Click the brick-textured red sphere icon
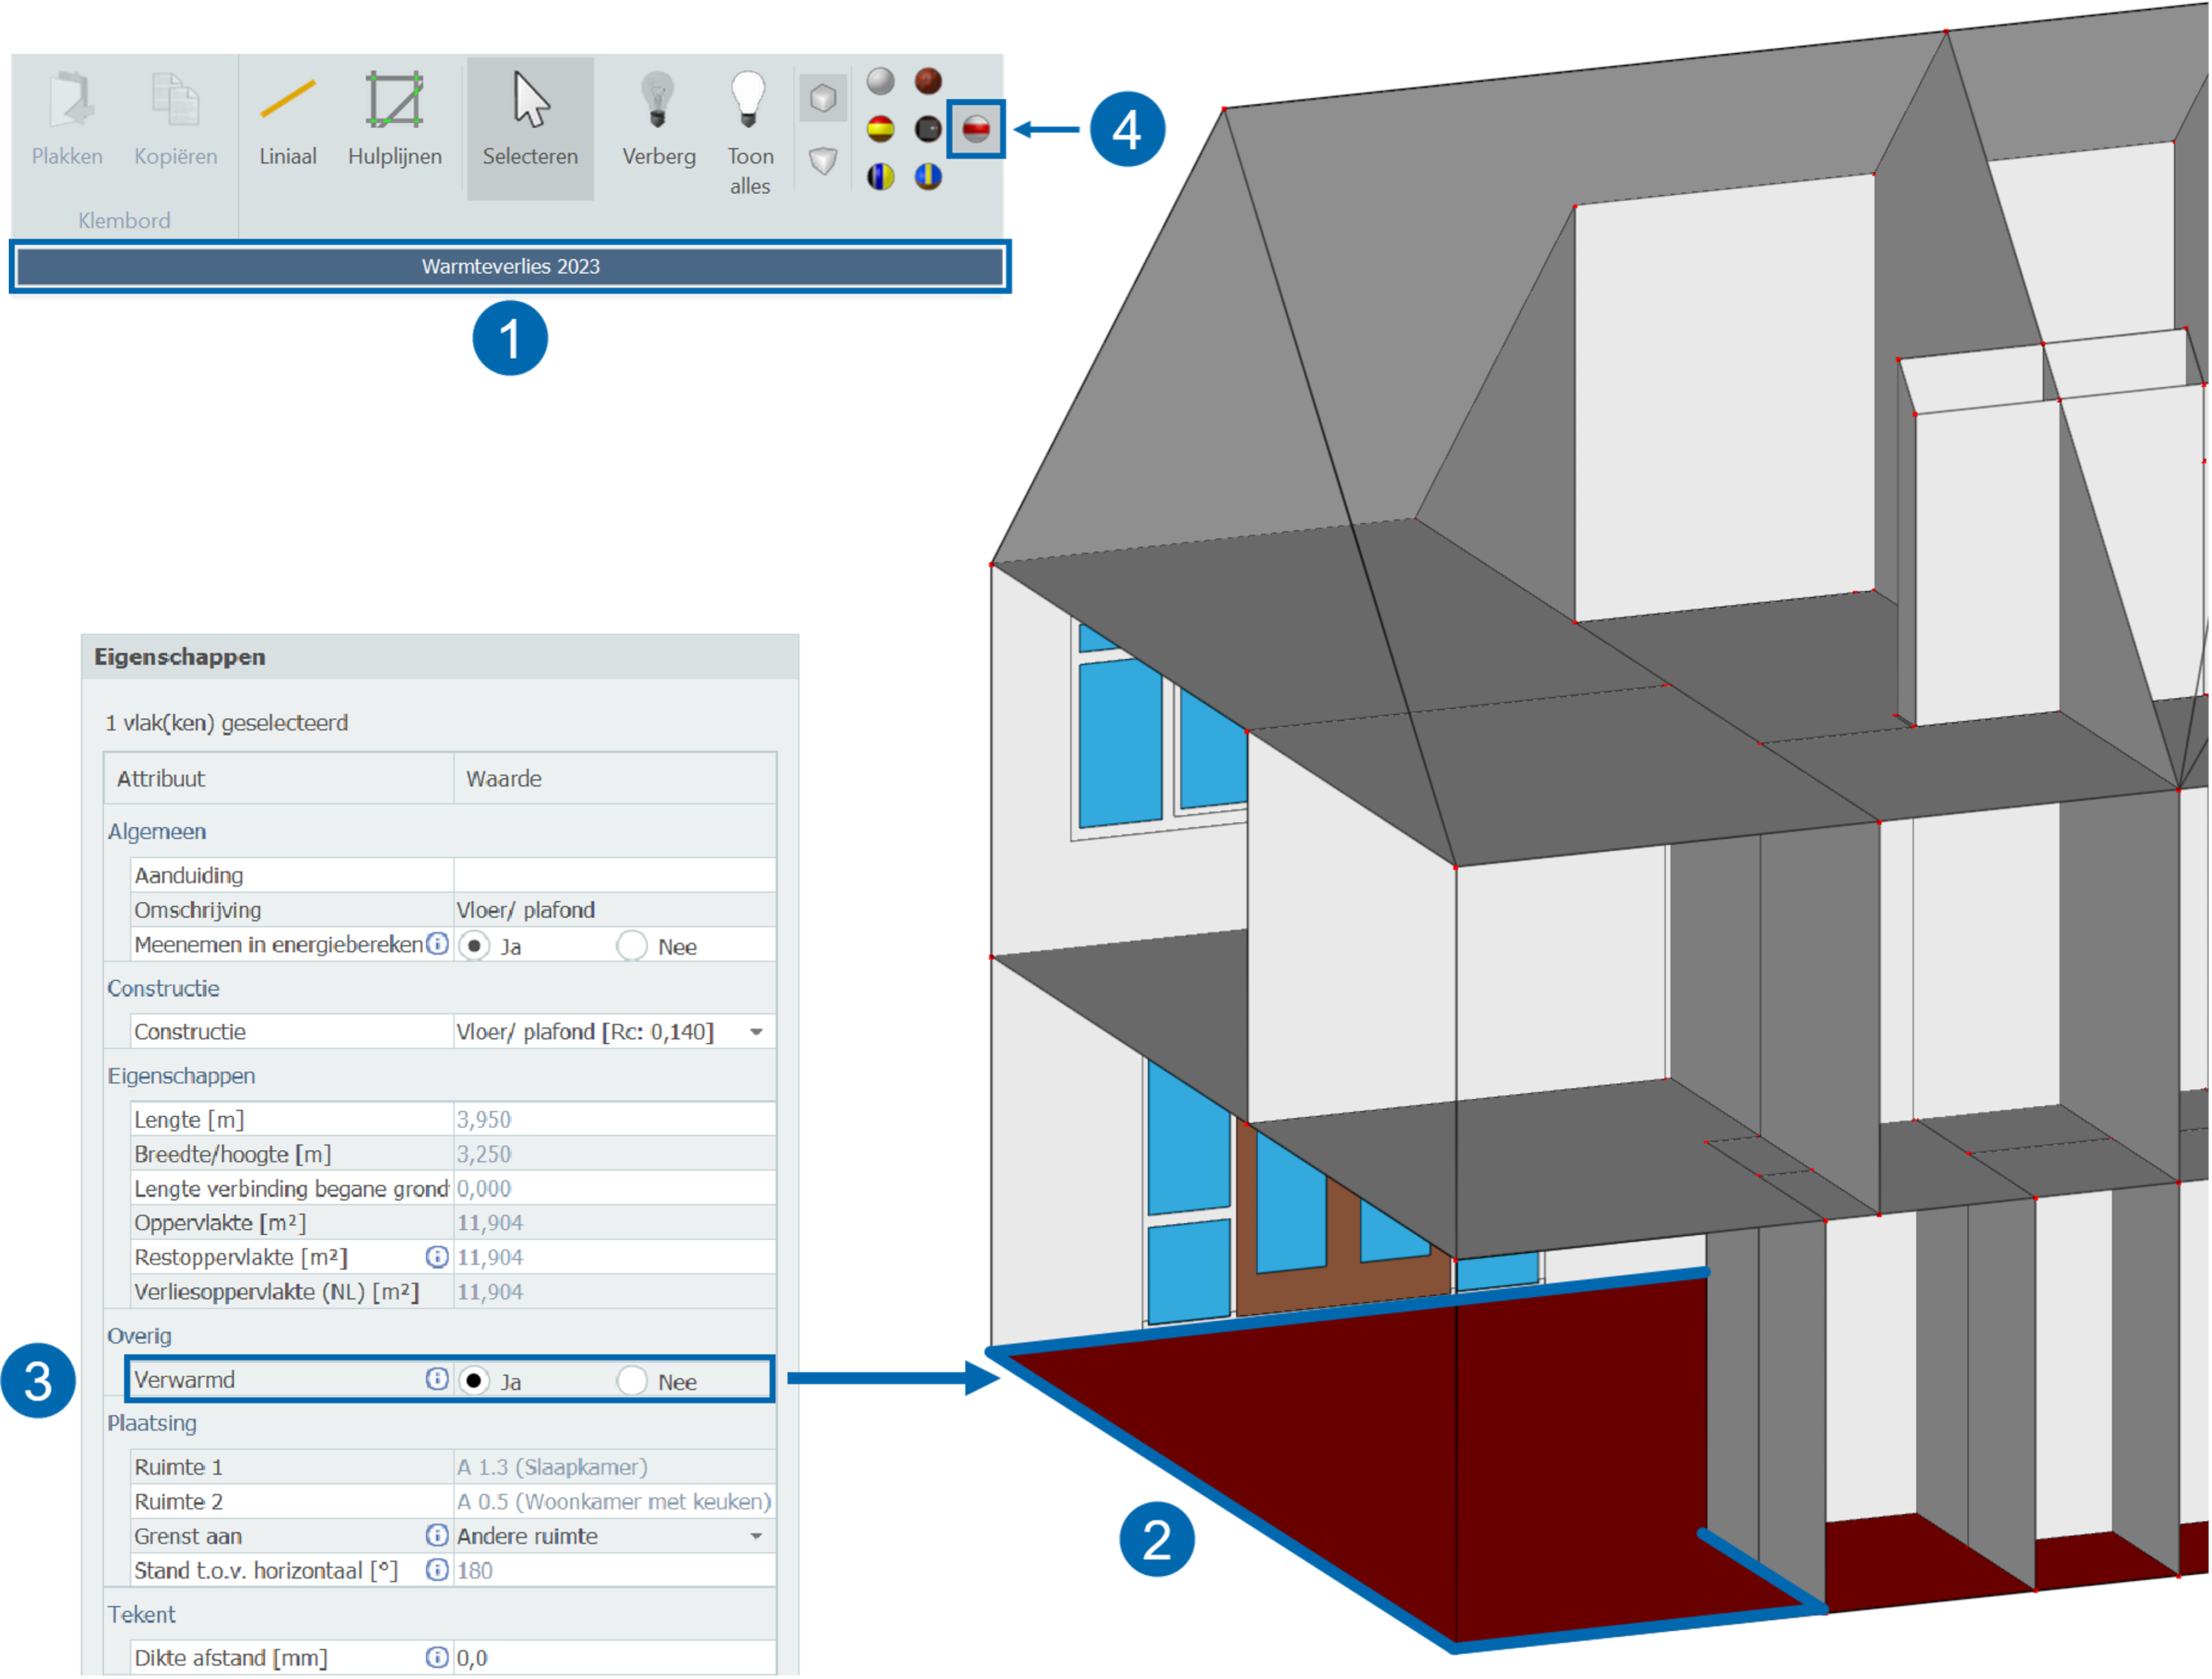The image size is (2212, 1679). (928, 81)
